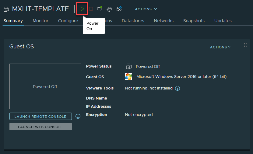View the Snapshots tab
This screenshot has width=253, height=154.
coord(194,21)
